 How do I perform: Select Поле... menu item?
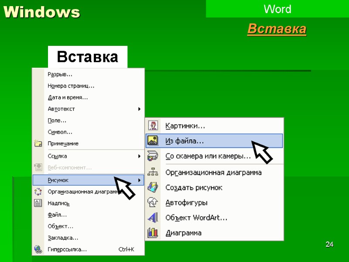click(89, 121)
